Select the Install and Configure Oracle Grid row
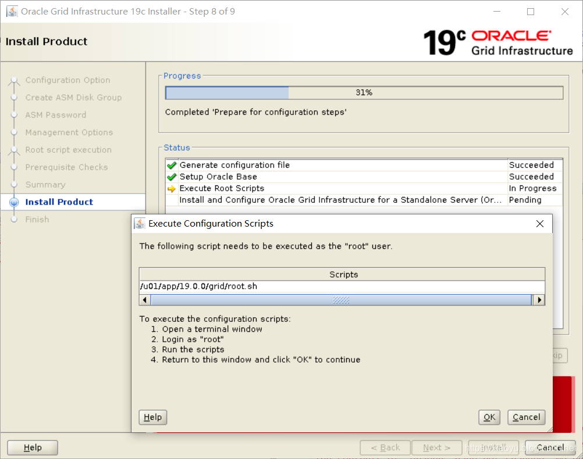 click(364, 200)
